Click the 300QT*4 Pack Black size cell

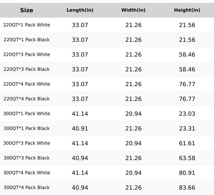click(27, 188)
